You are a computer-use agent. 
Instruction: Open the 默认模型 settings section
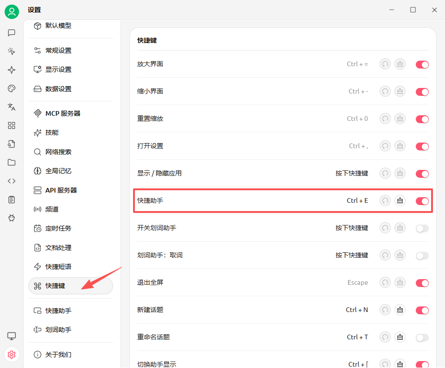pos(70,26)
